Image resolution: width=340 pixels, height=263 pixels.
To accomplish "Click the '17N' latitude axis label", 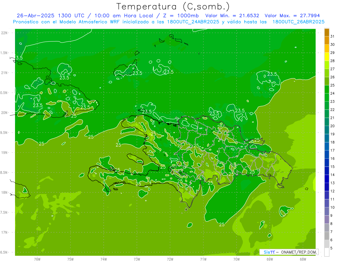I will 5,232.
